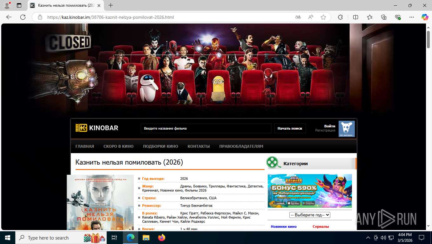Click the Ludus БОНУС 590% ad banner
This screenshot has height=244, width=432.
[x=310, y=191]
